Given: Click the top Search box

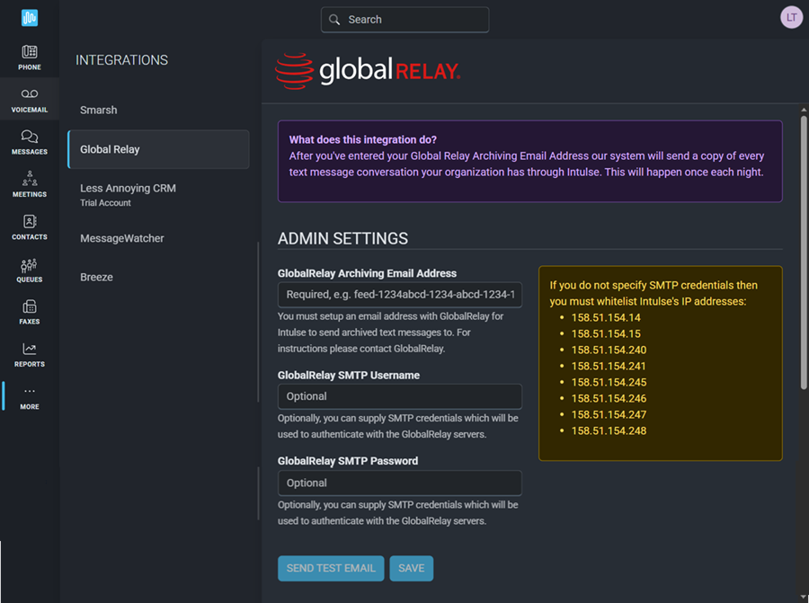Looking at the screenshot, I should pyautogui.click(x=404, y=20).
